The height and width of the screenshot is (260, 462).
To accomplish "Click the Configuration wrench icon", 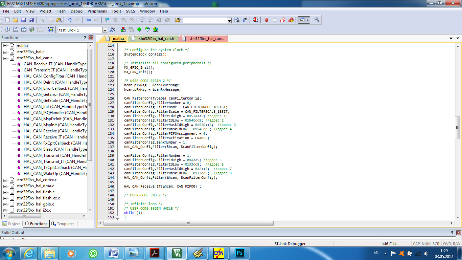I will (x=317, y=20).
